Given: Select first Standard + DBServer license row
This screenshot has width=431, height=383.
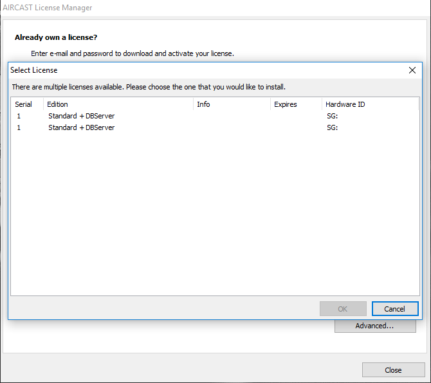Looking at the screenshot, I should pos(81,116).
